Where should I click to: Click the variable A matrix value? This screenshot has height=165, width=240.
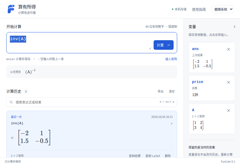pos(198,125)
